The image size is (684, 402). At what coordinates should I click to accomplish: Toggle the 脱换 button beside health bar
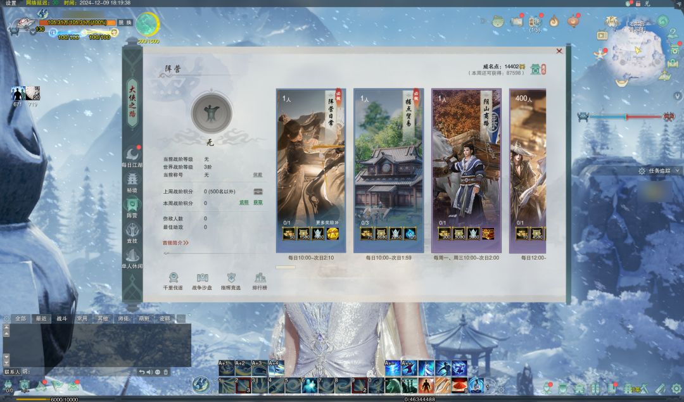(x=125, y=22)
